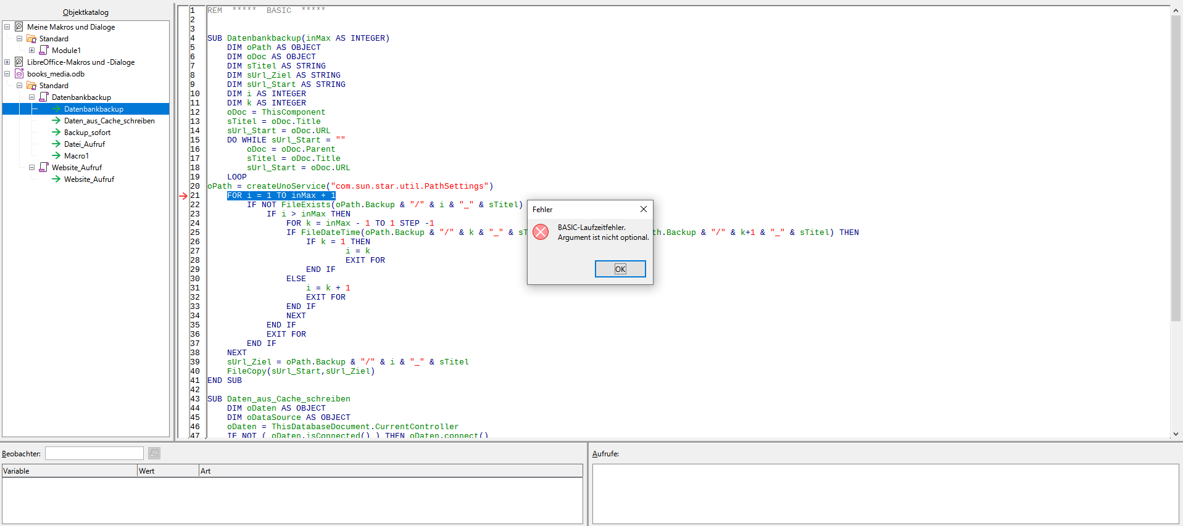Click OK in the Fehler dialog
The height and width of the screenshot is (526, 1183).
tap(620, 269)
